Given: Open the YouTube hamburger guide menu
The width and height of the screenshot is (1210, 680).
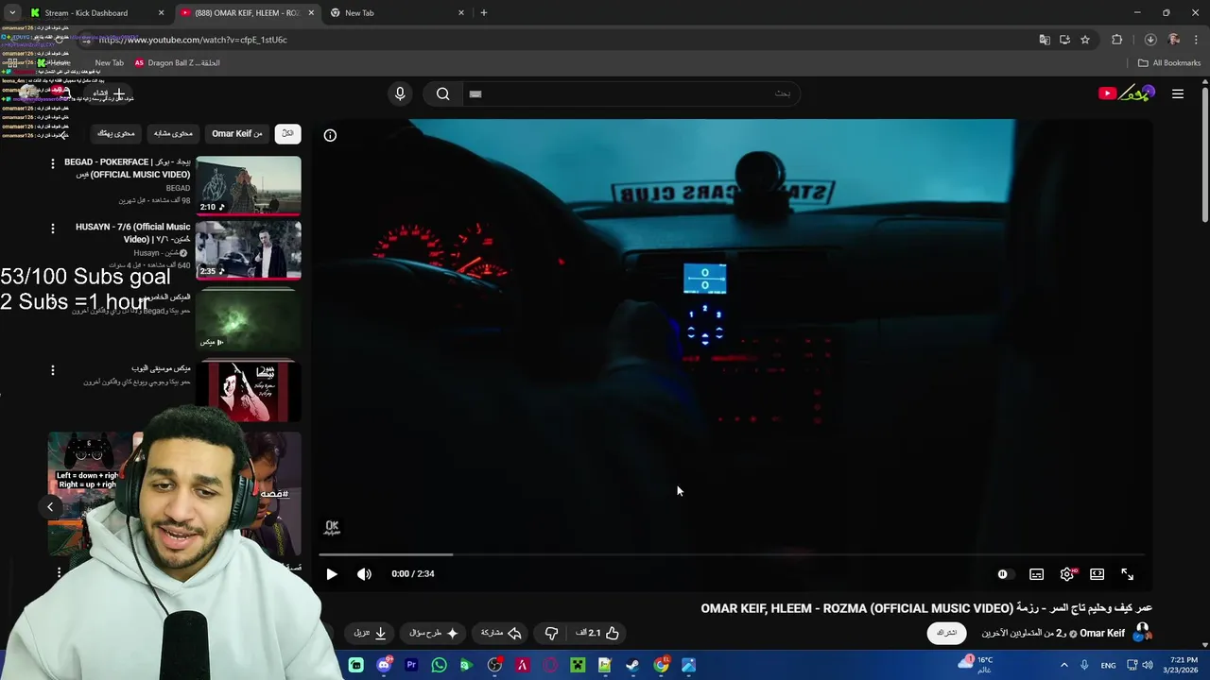Looking at the screenshot, I should (1178, 93).
